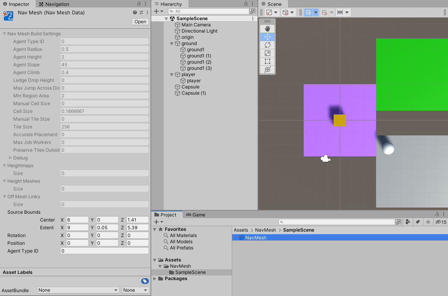Toggle hidden packages visibility counter
This screenshot has height=296, width=448.
[441, 222]
